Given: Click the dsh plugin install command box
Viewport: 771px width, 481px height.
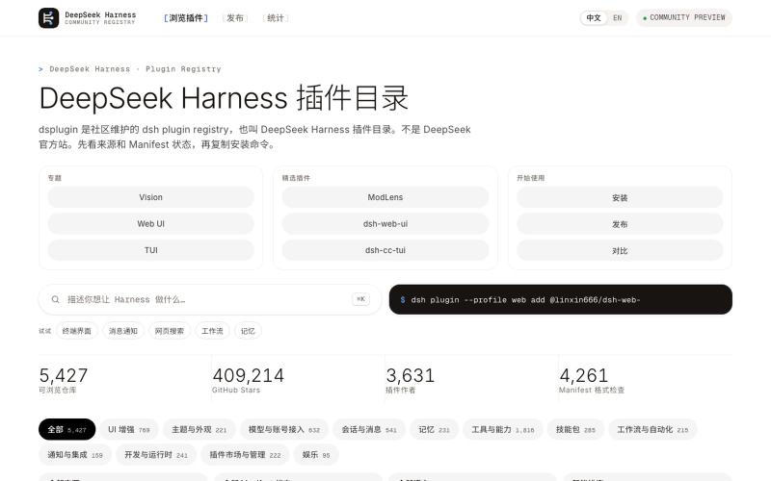Looking at the screenshot, I should click(561, 299).
